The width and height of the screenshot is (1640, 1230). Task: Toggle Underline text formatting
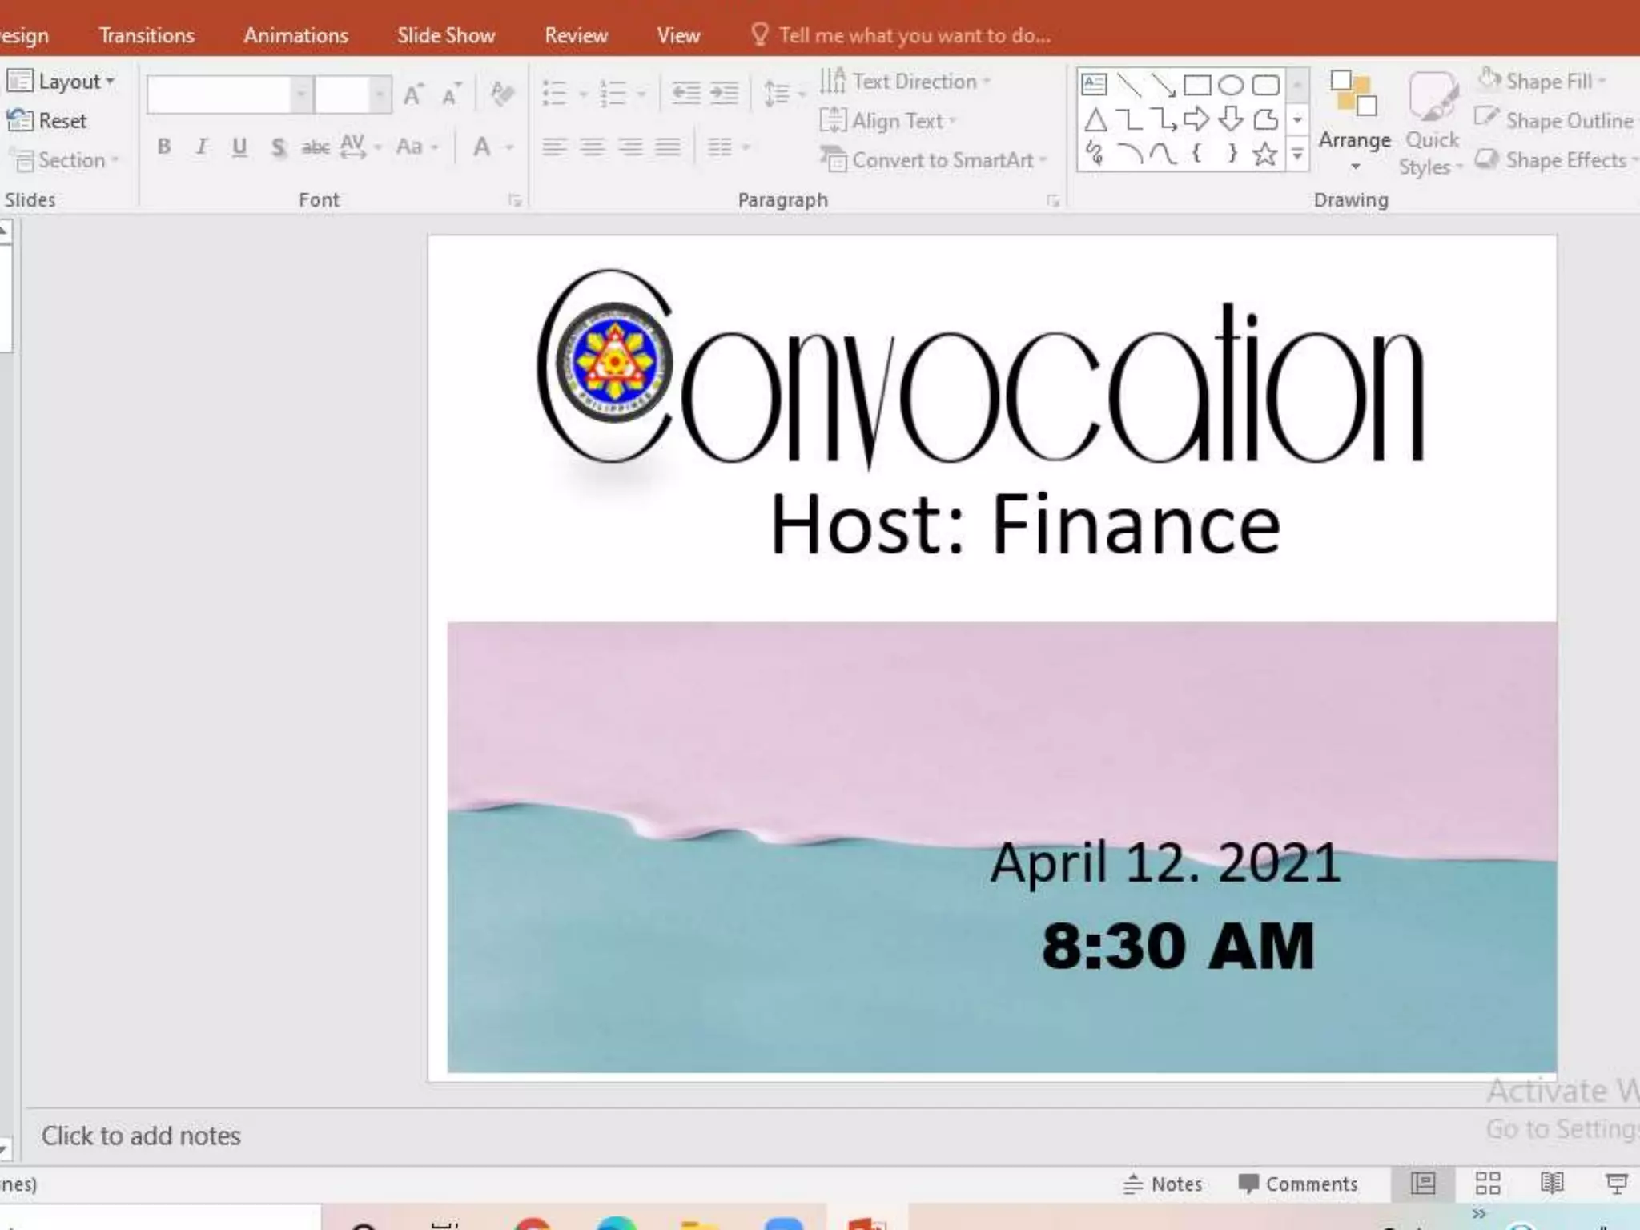coord(239,147)
